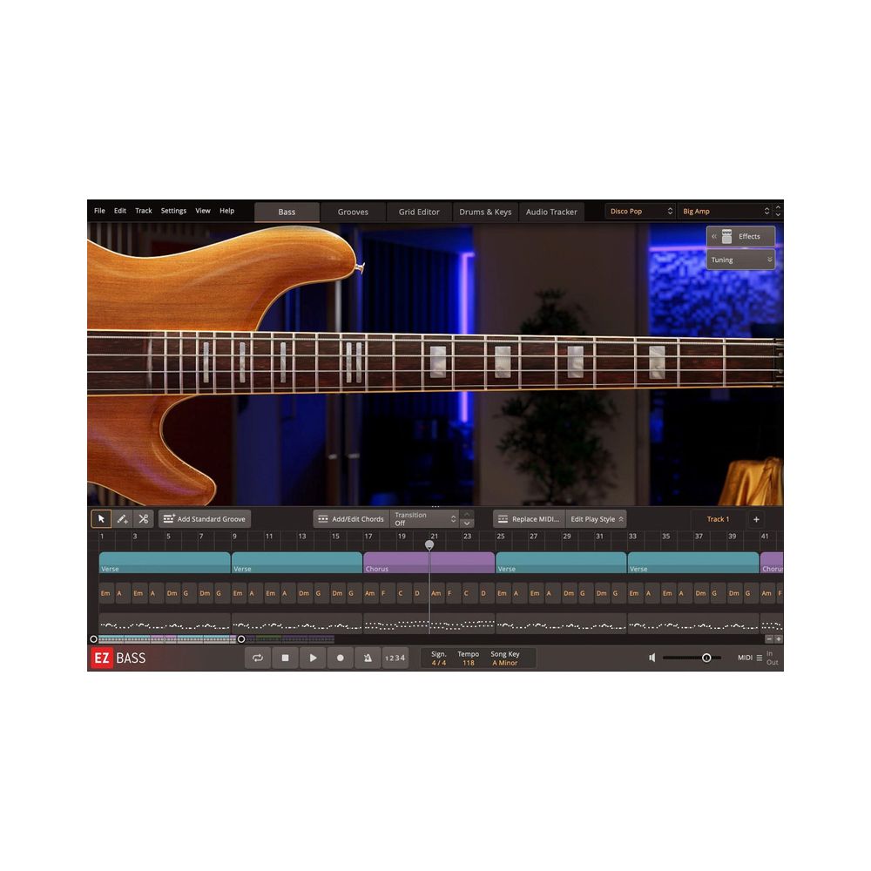Toggle loop playback mode

[257, 658]
